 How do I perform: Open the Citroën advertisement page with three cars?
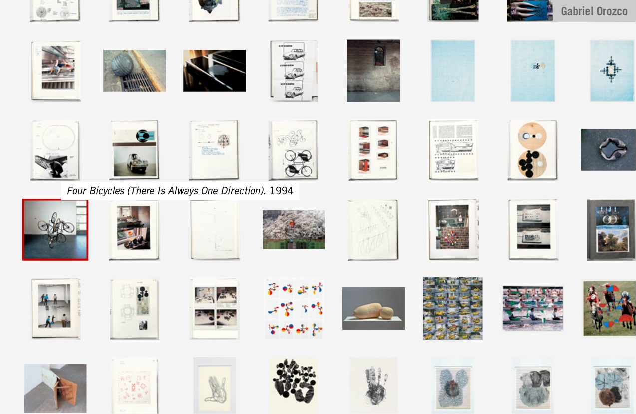(294, 71)
